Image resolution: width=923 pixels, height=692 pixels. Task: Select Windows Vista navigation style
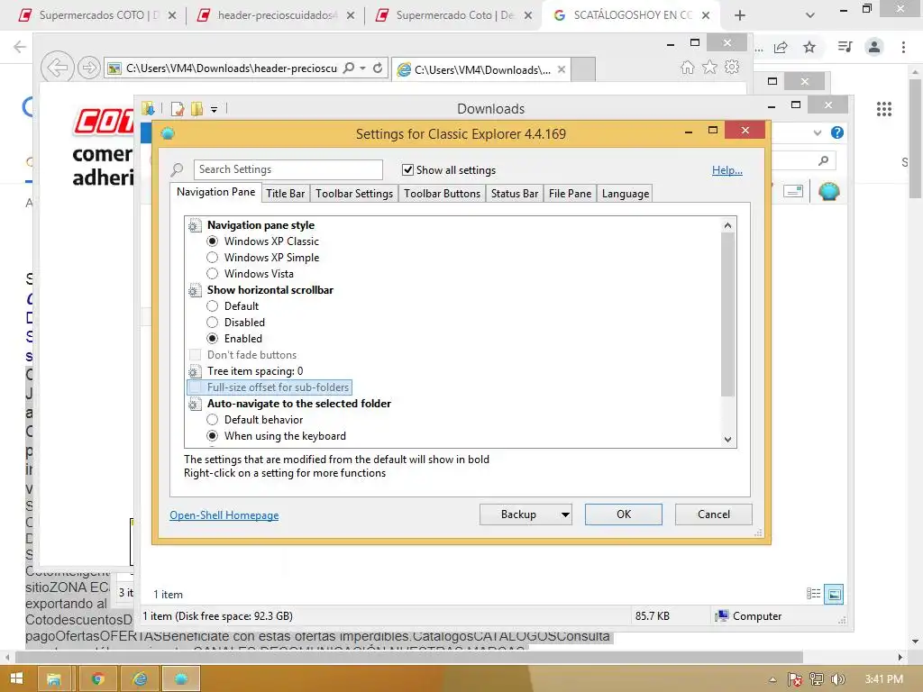coord(212,274)
